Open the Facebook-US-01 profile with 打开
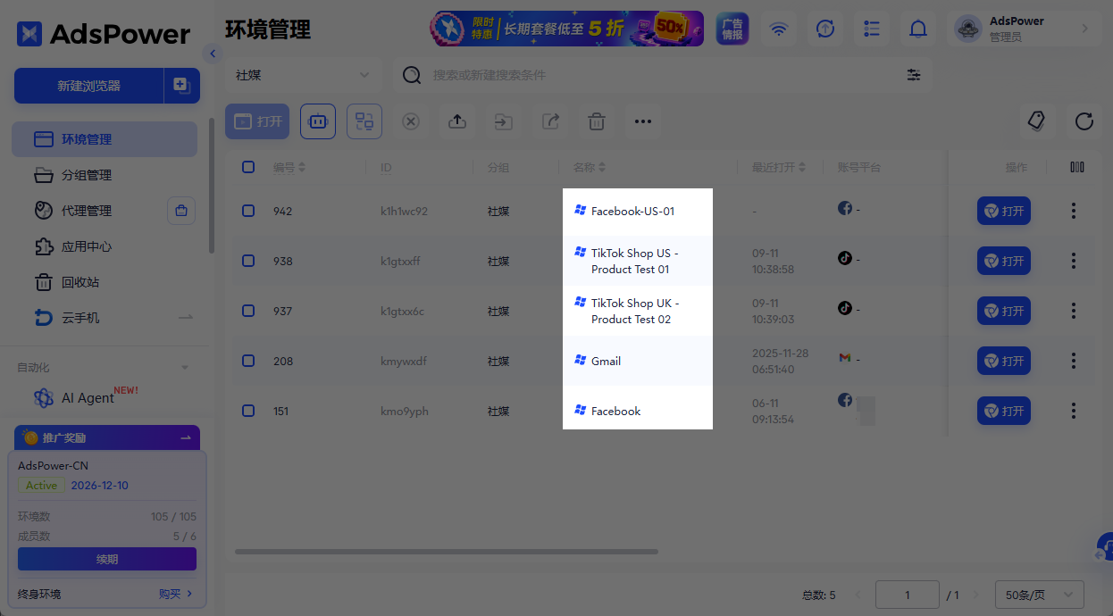Screen dimensions: 1113x616 (x=1004, y=211)
